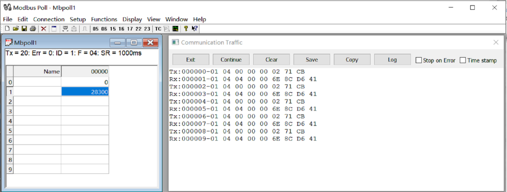
Task: Click the TC toolbar button
Action: [x=158, y=29]
